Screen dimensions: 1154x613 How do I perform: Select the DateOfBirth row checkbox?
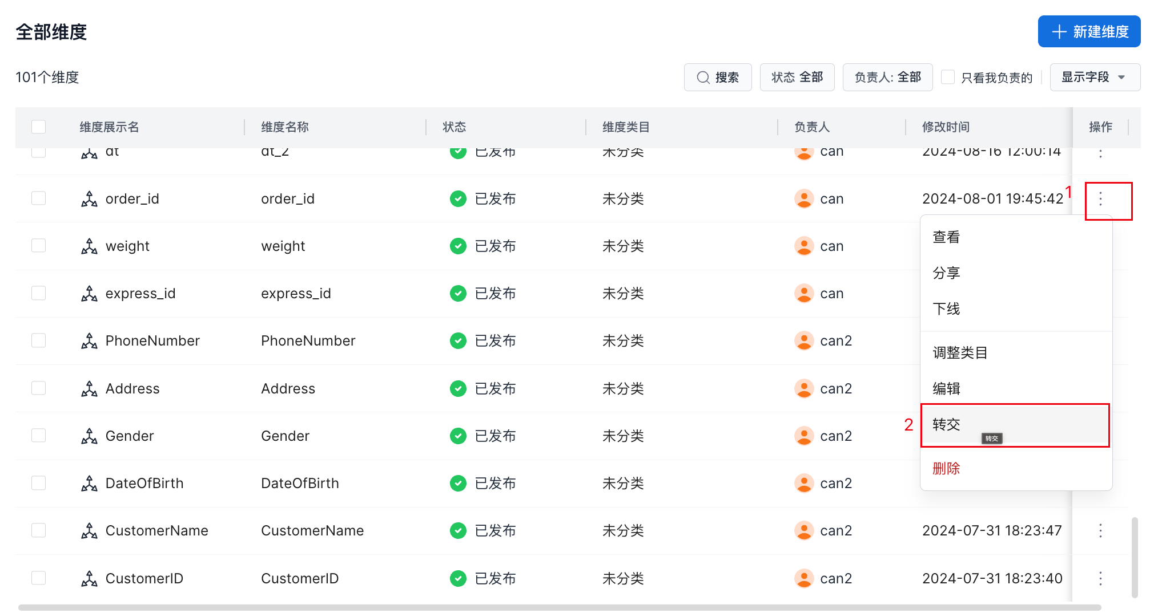[39, 483]
